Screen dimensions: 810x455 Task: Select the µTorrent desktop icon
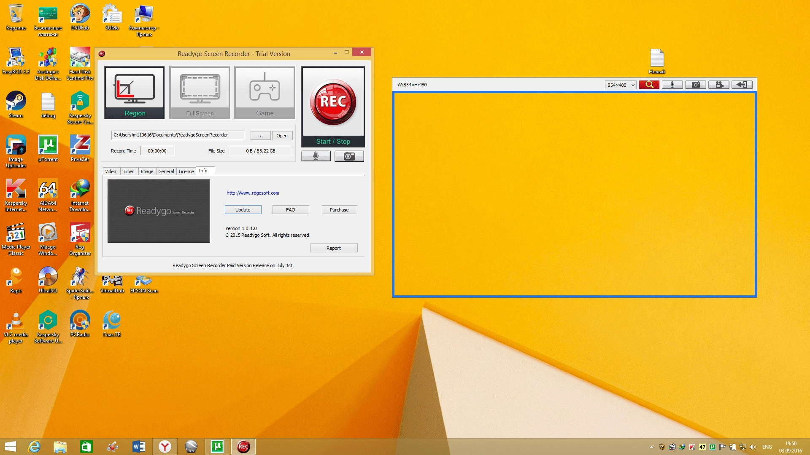(48, 149)
